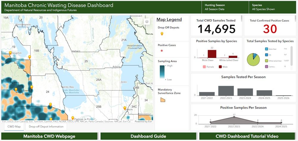Switch to the Drop-off Depot Information tab
This screenshot has width=298, height=141.
point(46,127)
